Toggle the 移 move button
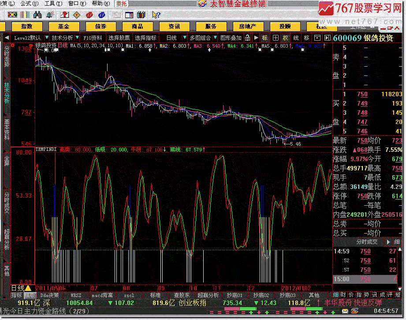The width and height of the screenshot is (406, 320). point(306,38)
